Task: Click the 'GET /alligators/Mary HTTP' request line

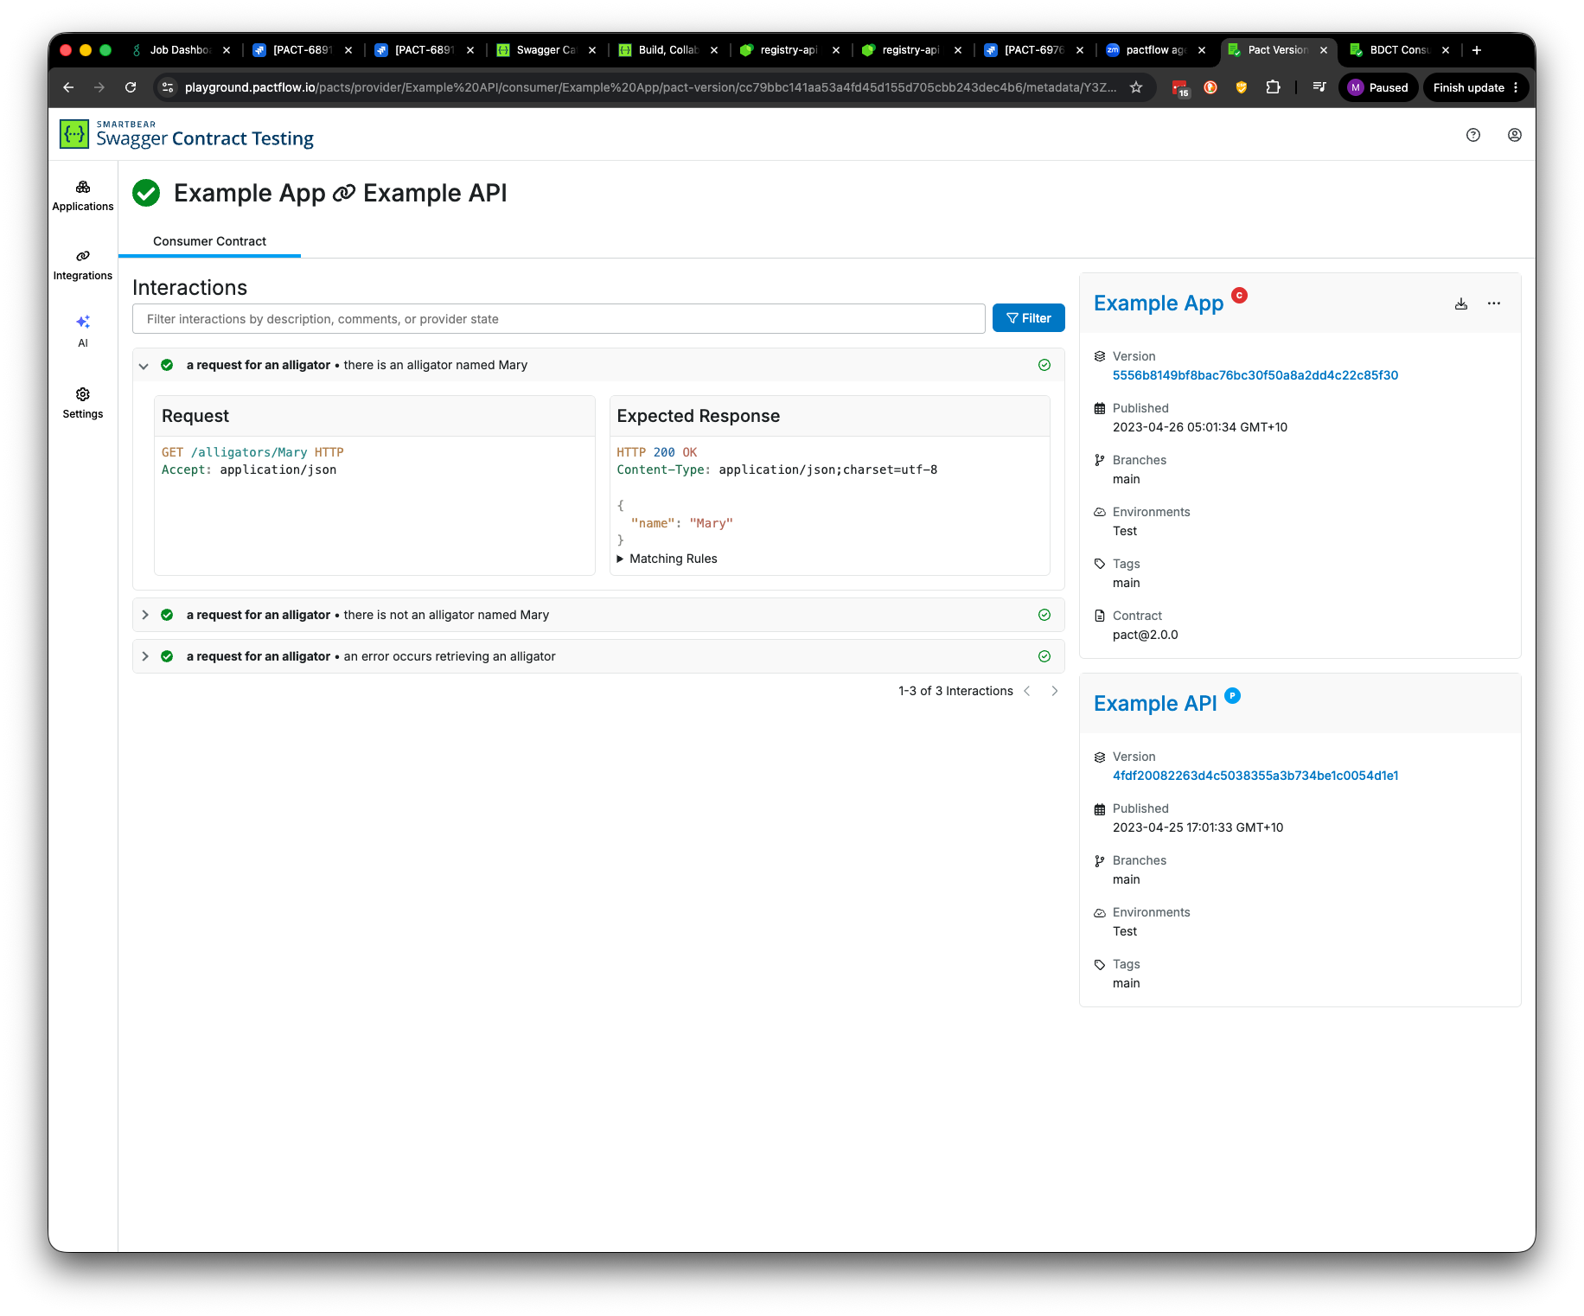Action: click(x=252, y=452)
